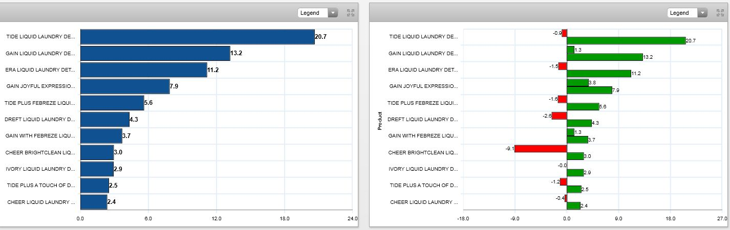This screenshot has width=730, height=230.
Task: Click the green 4.3 Dreft bar in the right chart
Action: (579, 123)
